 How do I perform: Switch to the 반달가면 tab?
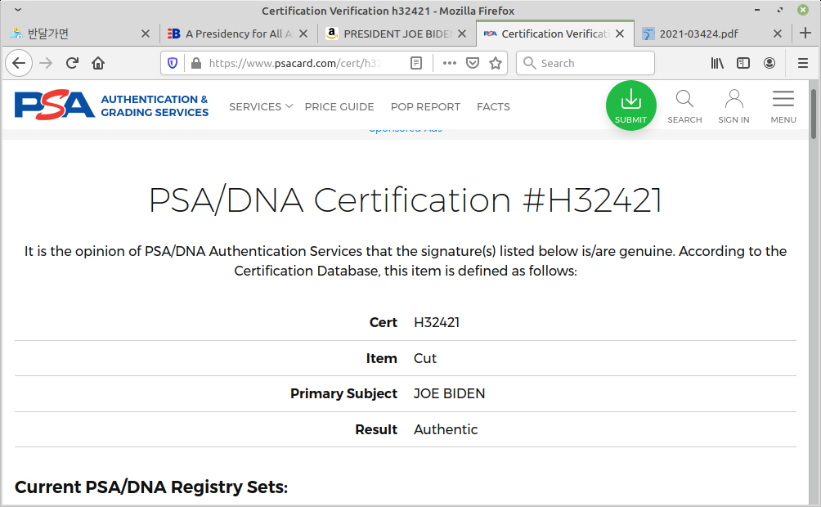[x=79, y=34]
